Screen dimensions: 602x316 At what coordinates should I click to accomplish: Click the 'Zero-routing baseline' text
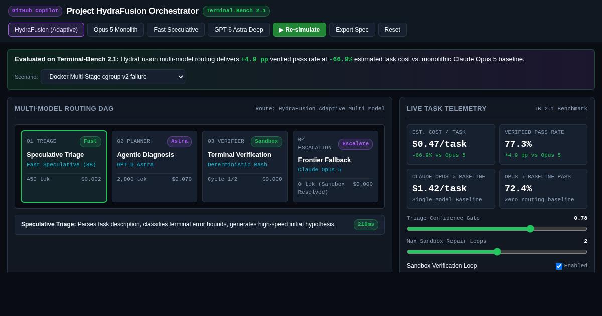pyautogui.click(x=539, y=200)
